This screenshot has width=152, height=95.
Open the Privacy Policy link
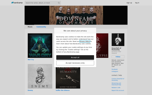(85, 41)
